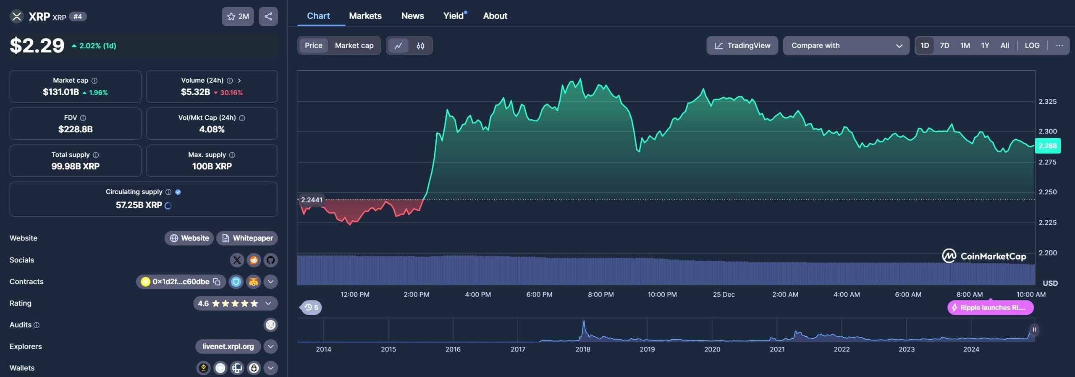1075x377 pixels.
Task: Open XRP's Reddit social link
Action: (x=254, y=260)
